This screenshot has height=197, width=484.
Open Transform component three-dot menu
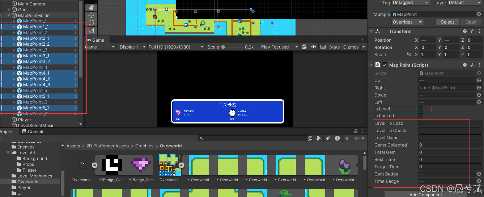479,32
